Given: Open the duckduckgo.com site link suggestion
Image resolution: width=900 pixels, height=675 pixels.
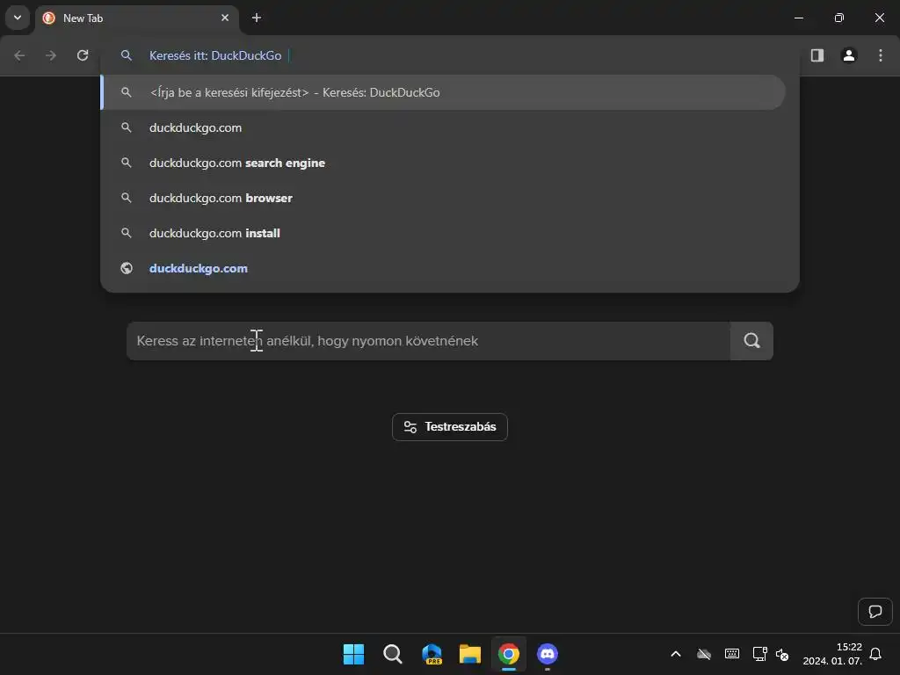Looking at the screenshot, I should [443, 268].
